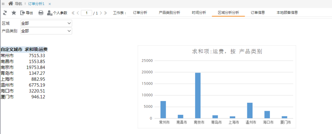Click the value 946.12
This screenshot has width=332, height=134.
coord(38,97)
